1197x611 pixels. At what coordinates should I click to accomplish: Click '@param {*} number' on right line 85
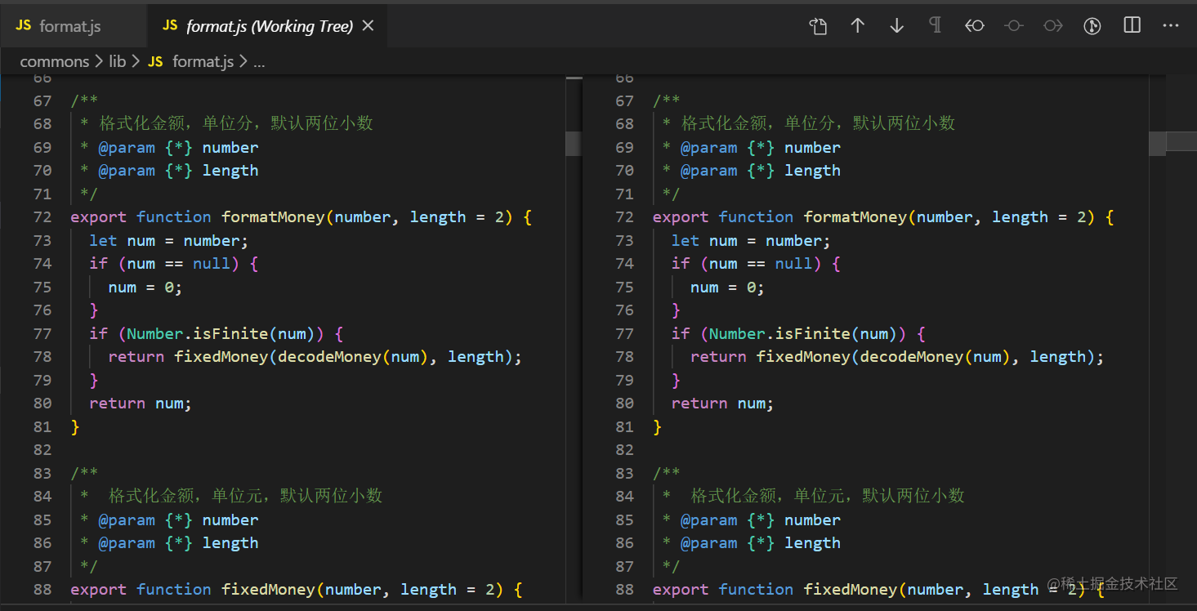click(x=761, y=520)
